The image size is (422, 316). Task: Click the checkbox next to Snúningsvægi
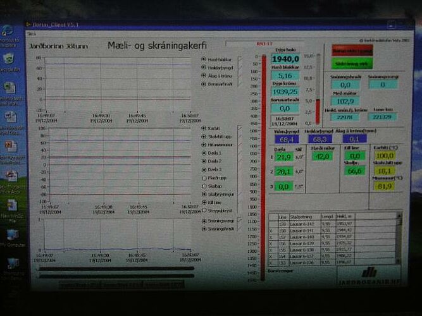tap(240, 221)
